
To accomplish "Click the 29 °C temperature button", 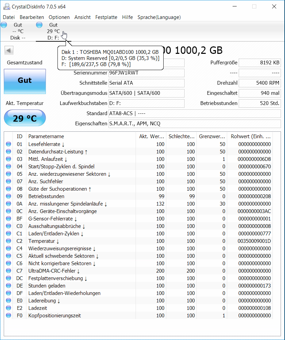I will 25,118.
